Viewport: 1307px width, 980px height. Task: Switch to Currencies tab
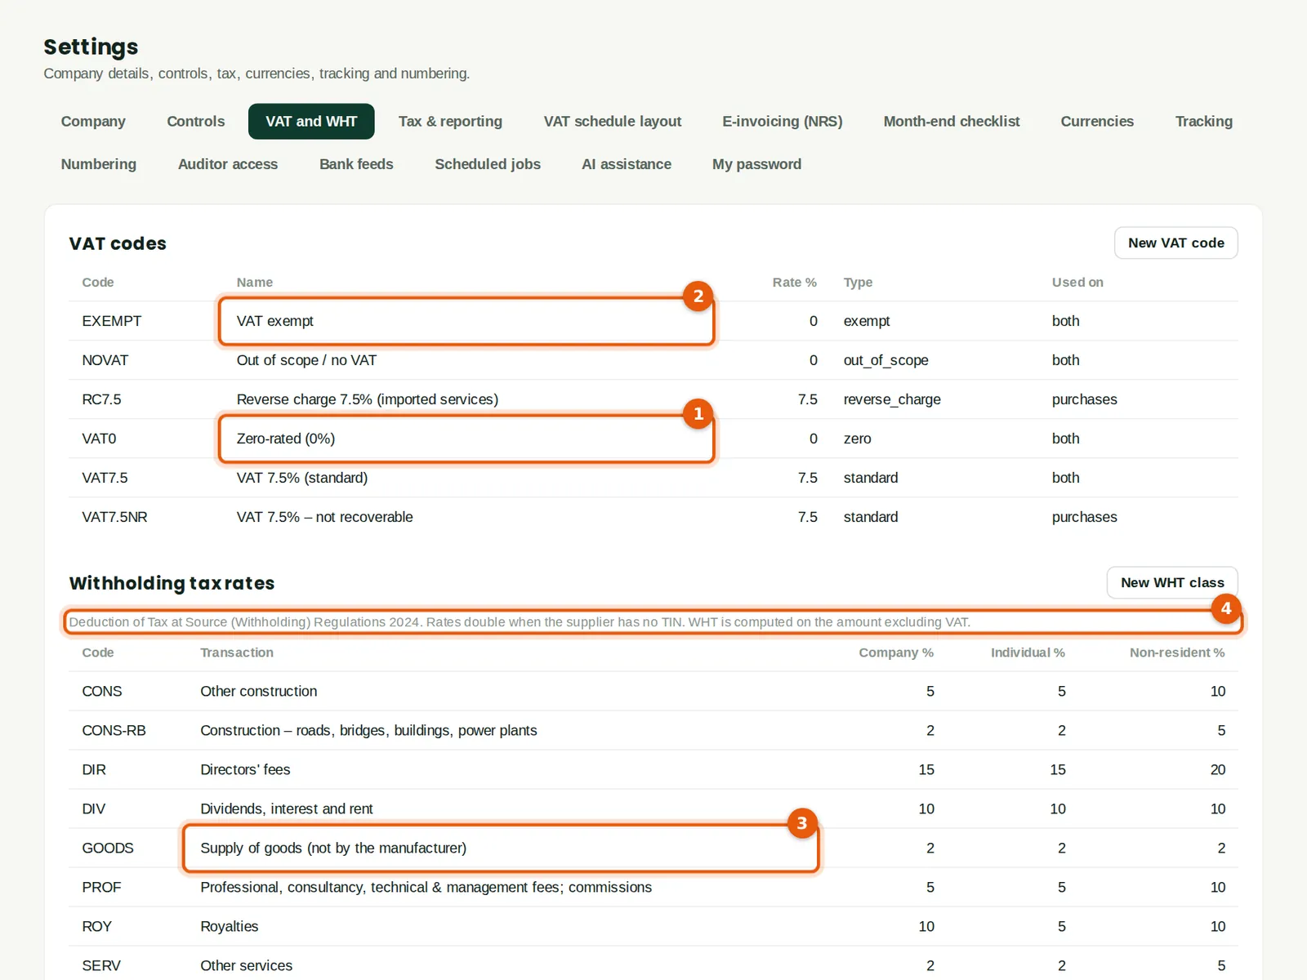1097,122
